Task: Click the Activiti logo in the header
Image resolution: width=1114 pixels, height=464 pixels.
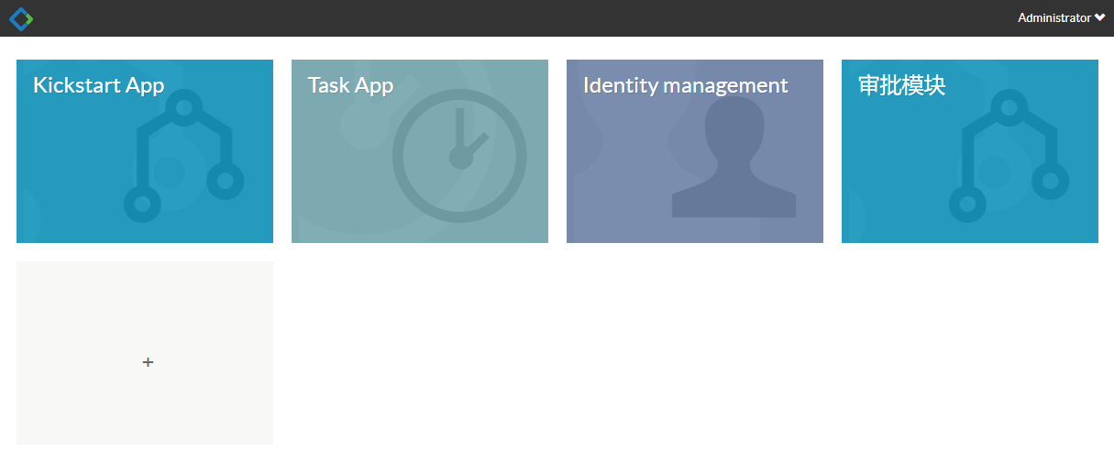Action: 20,18
